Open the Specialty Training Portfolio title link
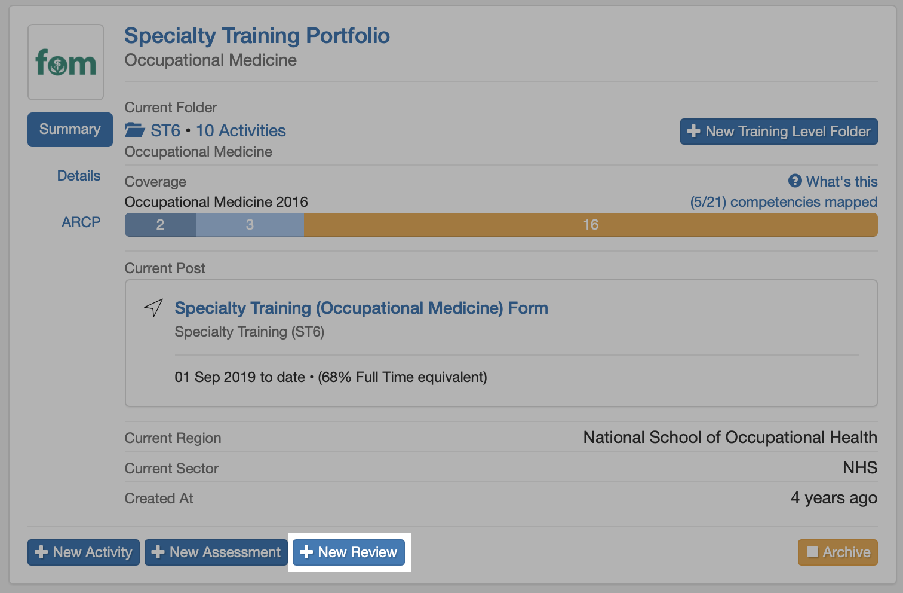Screen dimensions: 903x593 (257, 36)
